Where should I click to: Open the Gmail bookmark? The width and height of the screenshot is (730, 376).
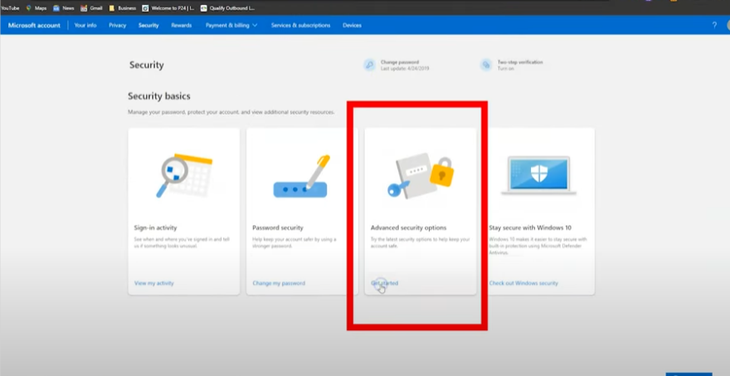(91, 7)
